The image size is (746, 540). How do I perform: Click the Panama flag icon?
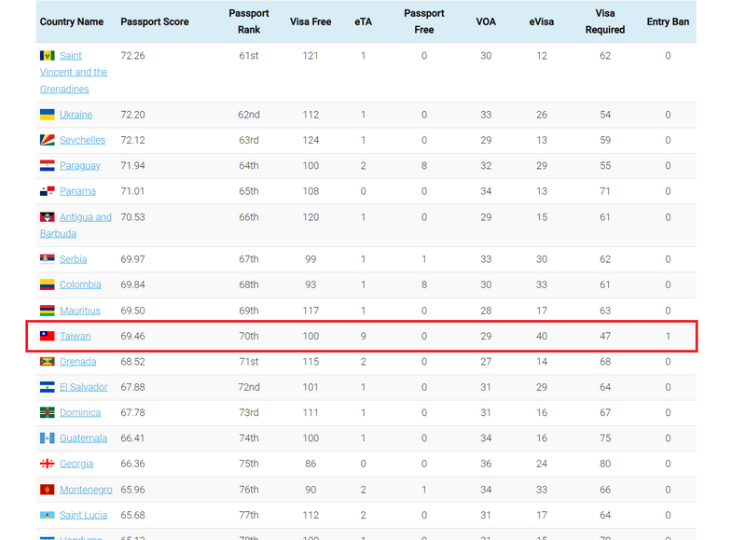47,191
